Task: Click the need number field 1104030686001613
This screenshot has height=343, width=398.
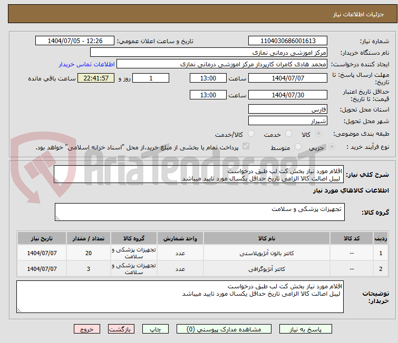Action: click(288, 41)
